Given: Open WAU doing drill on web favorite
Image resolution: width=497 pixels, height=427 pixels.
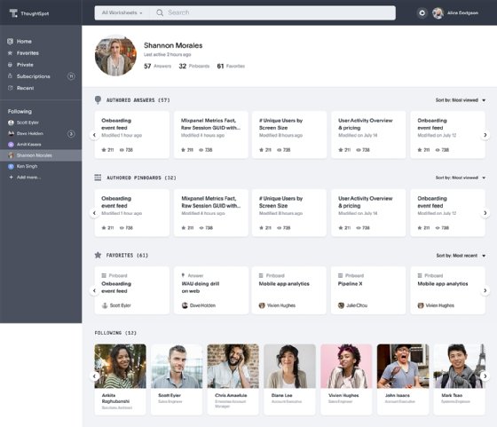Looking at the screenshot, I should pyautogui.click(x=211, y=290).
